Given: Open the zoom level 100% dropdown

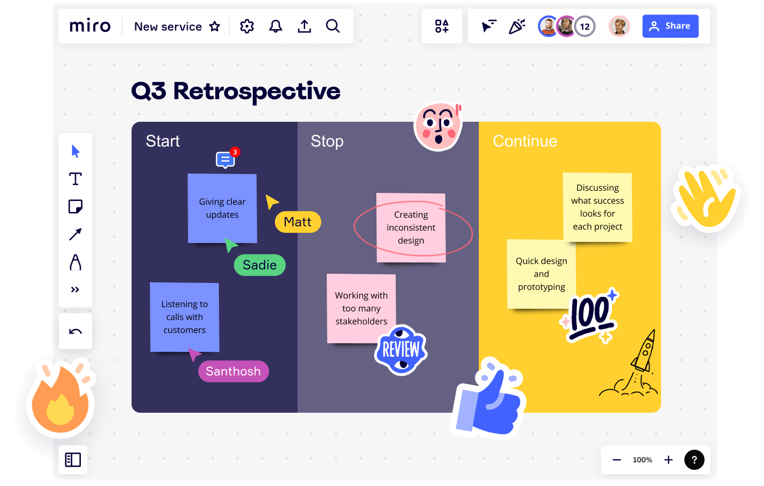Looking at the screenshot, I should coord(642,460).
